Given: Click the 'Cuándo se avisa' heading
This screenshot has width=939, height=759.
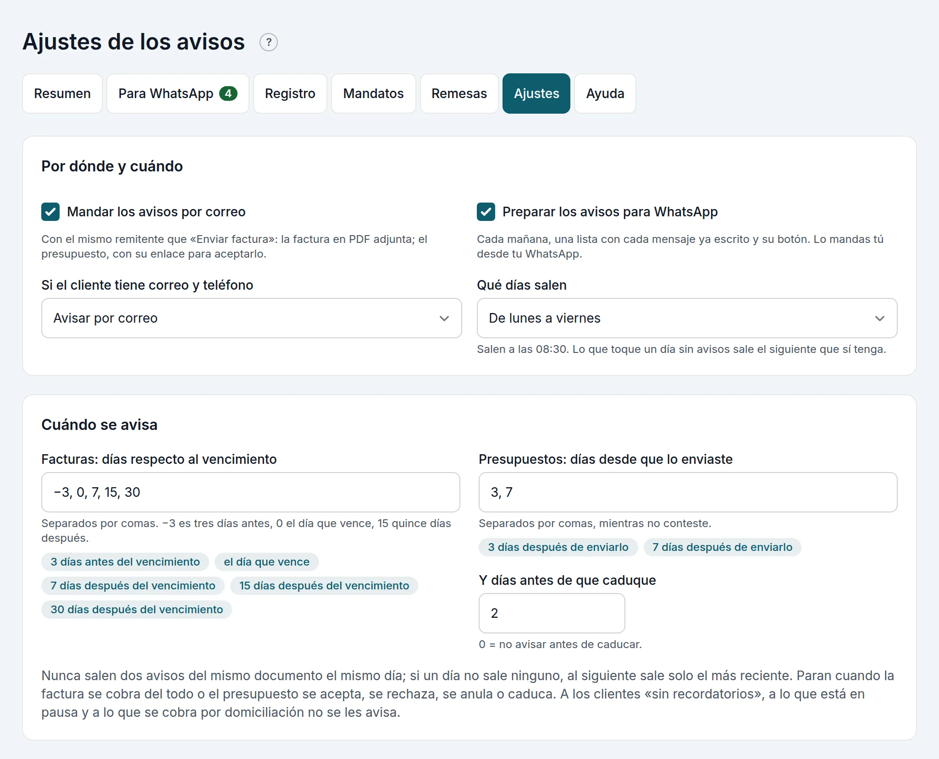Looking at the screenshot, I should point(99,425).
